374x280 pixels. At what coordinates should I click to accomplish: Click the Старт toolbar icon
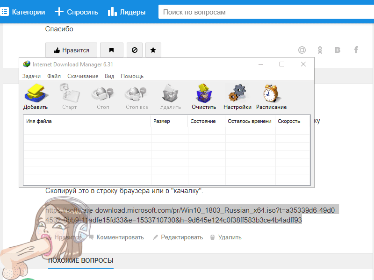pyautogui.click(x=69, y=96)
